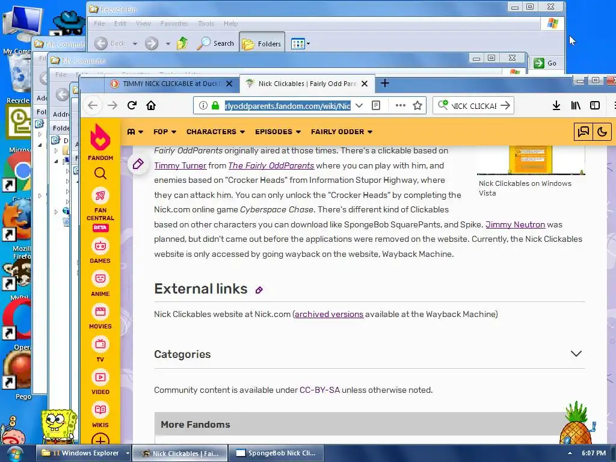
Task: Open a new Firefox tab
Action: pyautogui.click(x=385, y=83)
